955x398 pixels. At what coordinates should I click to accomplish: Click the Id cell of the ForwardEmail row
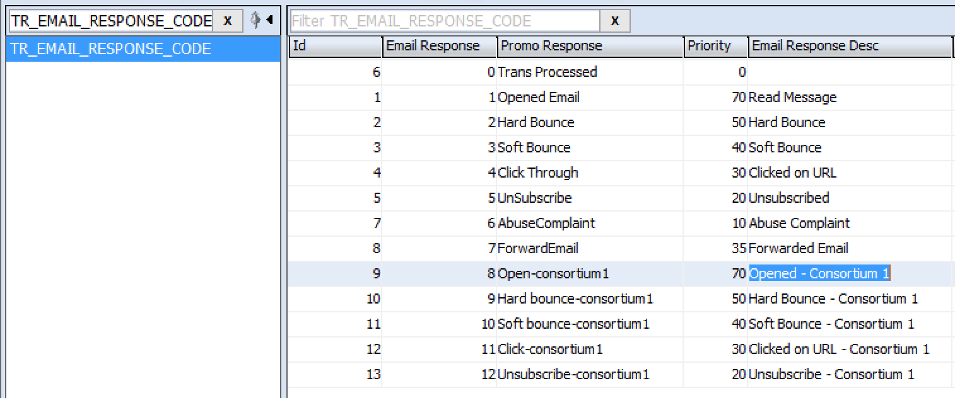point(335,249)
